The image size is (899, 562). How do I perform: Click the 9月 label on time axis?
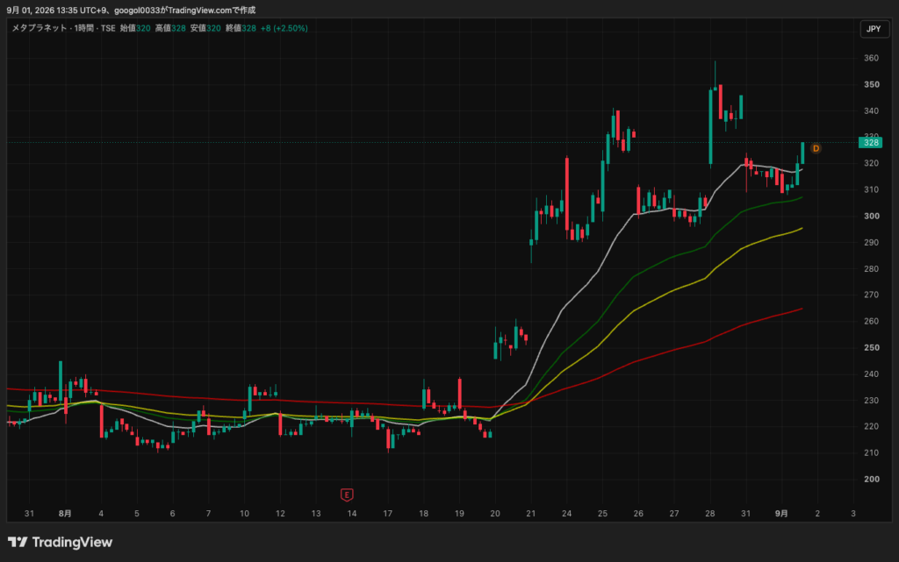(781, 514)
